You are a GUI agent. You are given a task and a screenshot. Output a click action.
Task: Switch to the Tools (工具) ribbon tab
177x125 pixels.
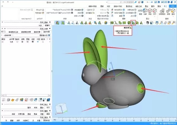coord(165,6)
